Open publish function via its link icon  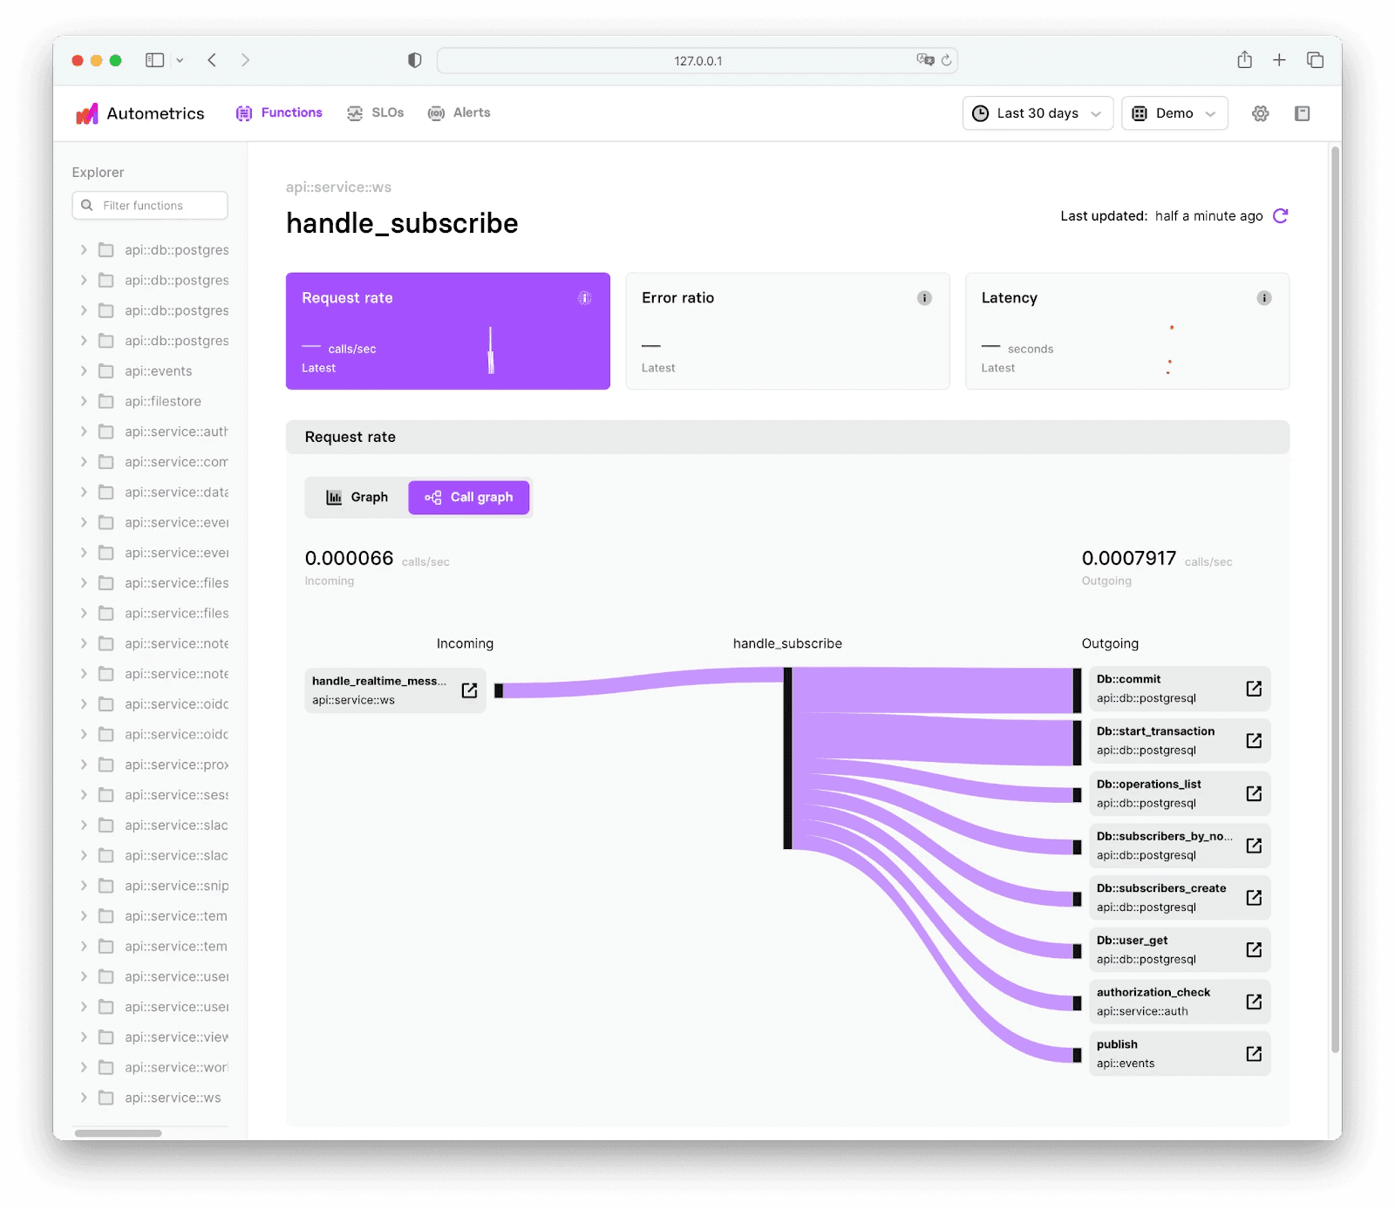(x=1254, y=1054)
